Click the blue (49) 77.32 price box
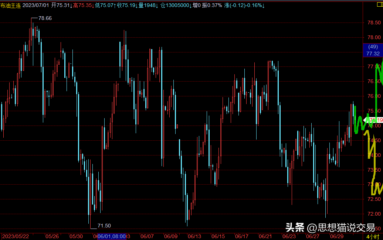This screenshot has height=240, width=383. pos(373,50)
